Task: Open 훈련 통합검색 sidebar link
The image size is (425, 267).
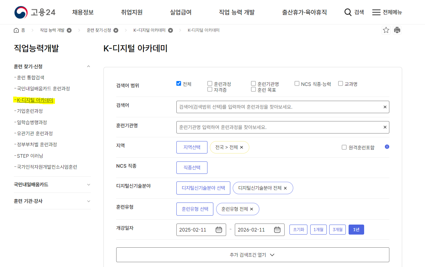Action: [30, 78]
